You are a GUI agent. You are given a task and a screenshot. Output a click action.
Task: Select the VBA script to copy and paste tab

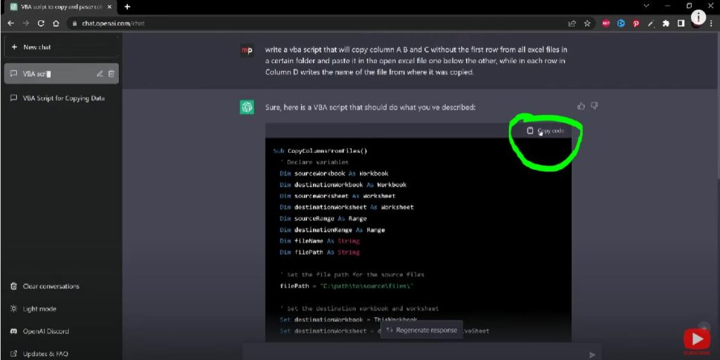[61, 7]
